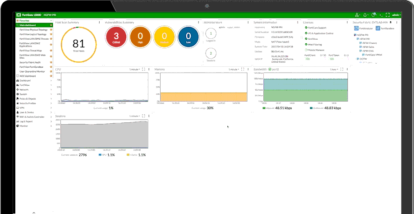The width and height of the screenshot is (414, 214).
Task: Open Licenses widget options menu
Action: click(x=347, y=23)
